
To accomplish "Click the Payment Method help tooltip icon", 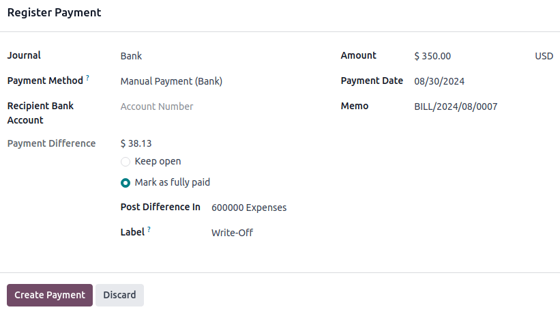I will pyautogui.click(x=87, y=78).
